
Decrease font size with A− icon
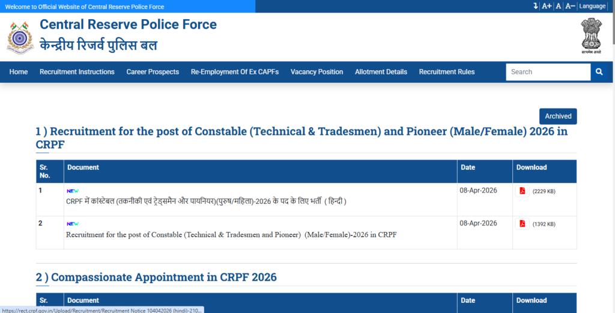(x=570, y=6)
